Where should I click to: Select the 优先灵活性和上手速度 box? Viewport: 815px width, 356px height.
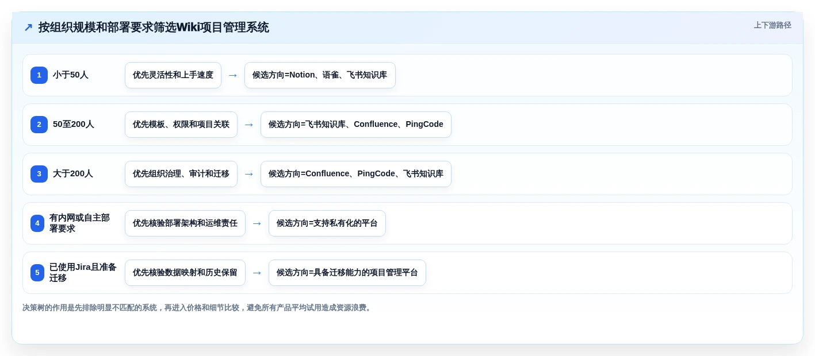(x=173, y=75)
